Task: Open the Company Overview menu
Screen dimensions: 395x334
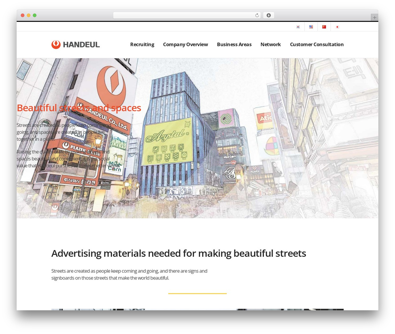Action: [x=185, y=44]
